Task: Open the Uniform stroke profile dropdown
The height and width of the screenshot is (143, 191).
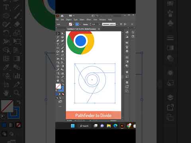Action: 117,24
